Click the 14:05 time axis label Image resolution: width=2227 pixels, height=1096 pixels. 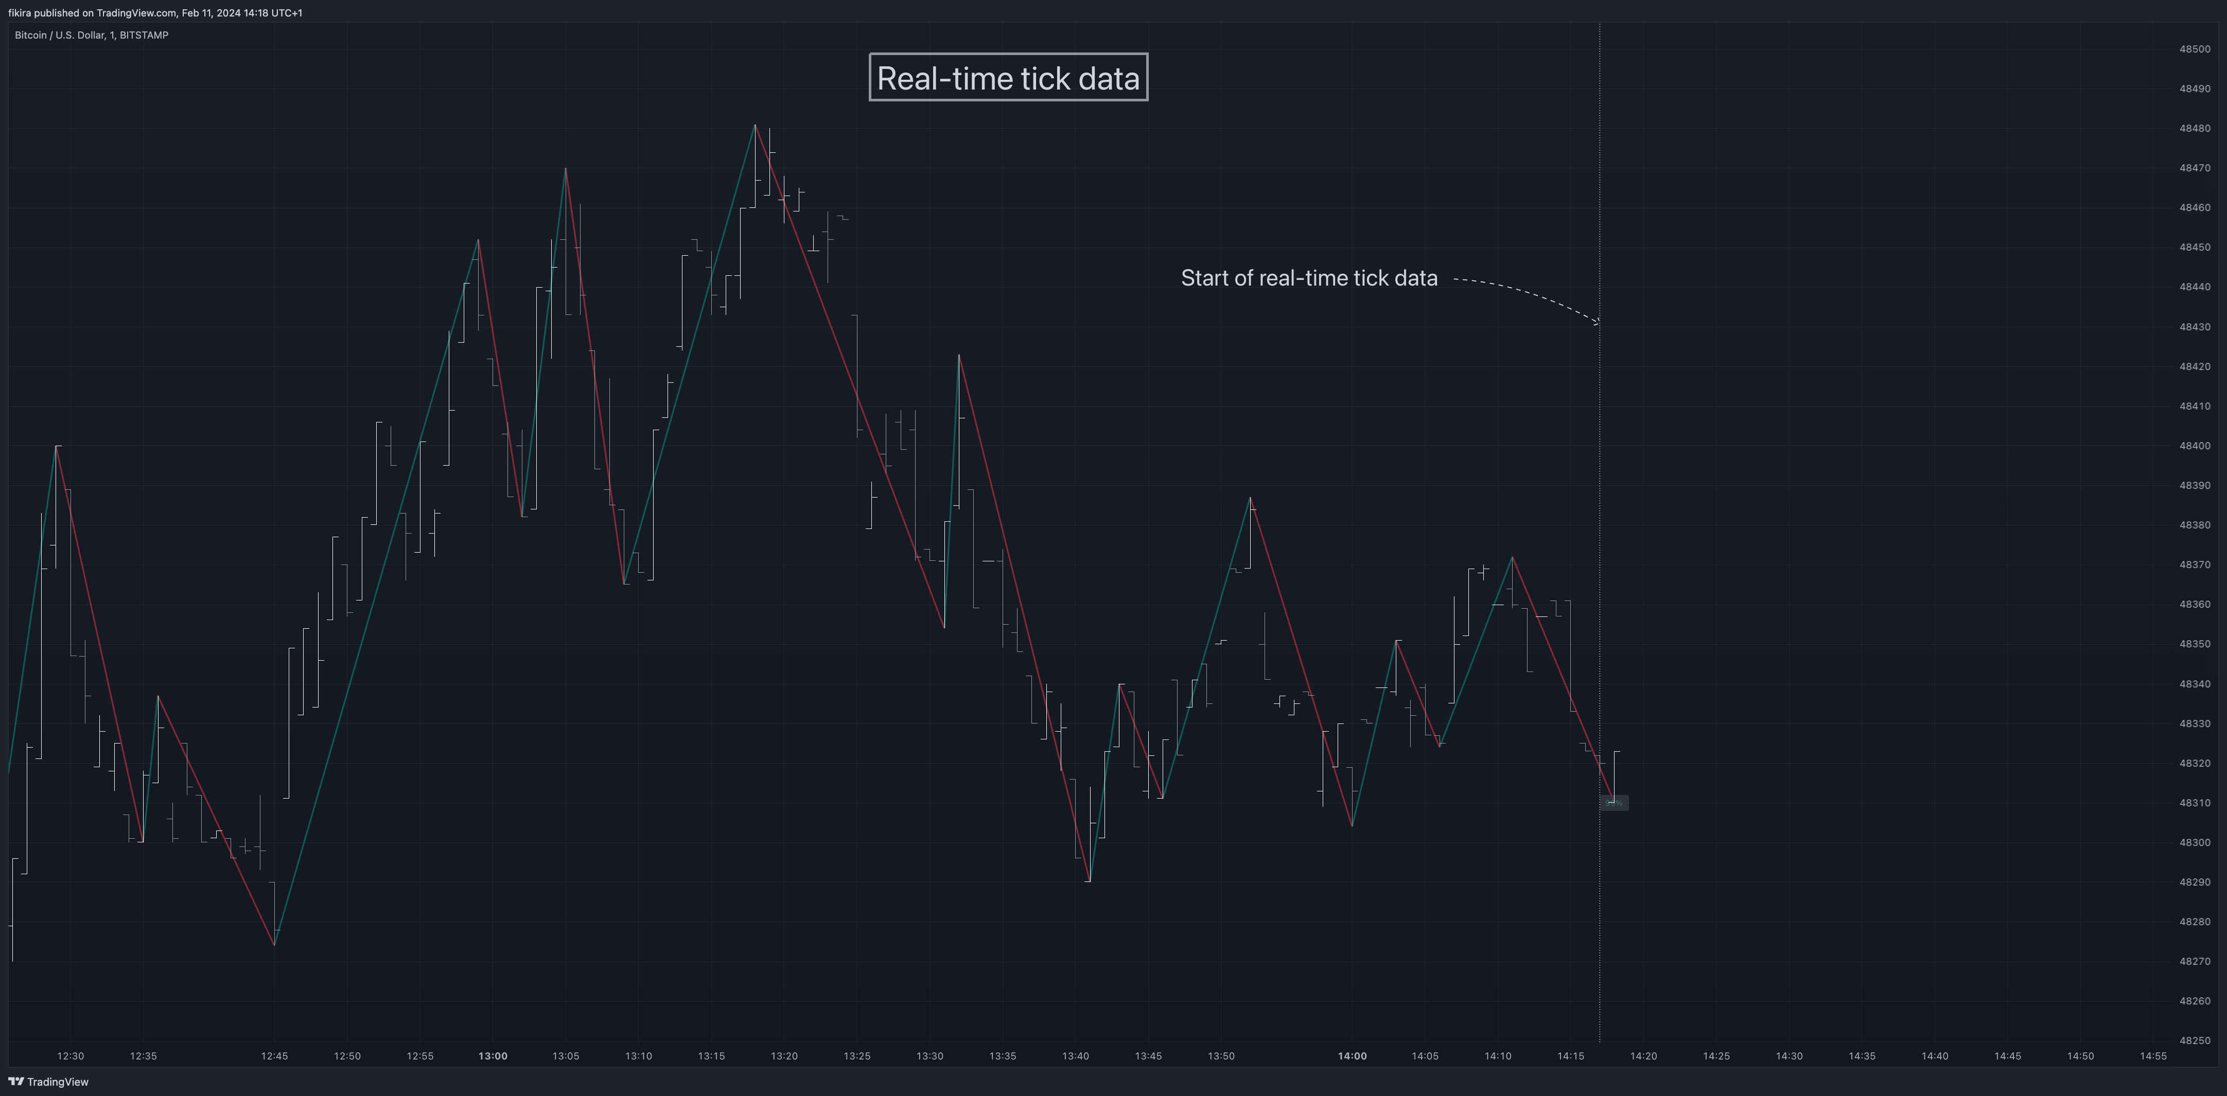click(x=1426, y=1056)
